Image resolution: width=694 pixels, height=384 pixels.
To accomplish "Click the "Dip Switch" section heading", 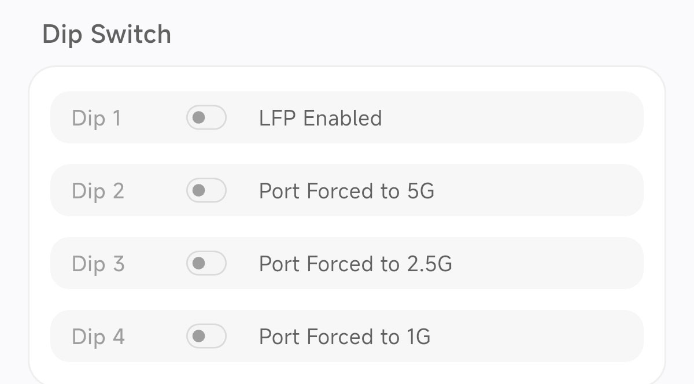I will click(x=107, y=35).
